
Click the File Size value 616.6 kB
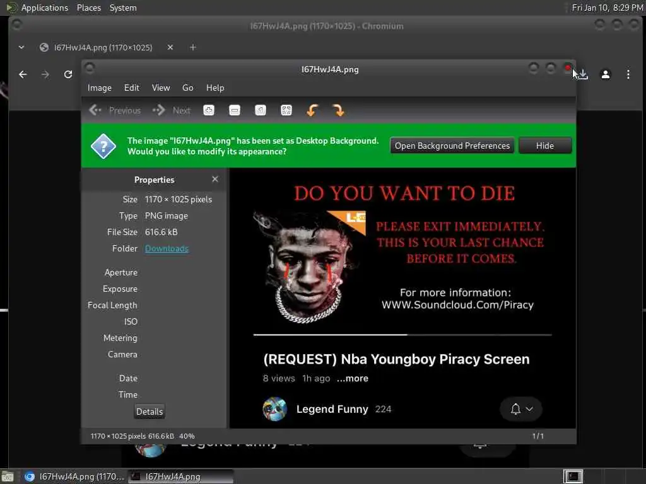coord(161,232)
